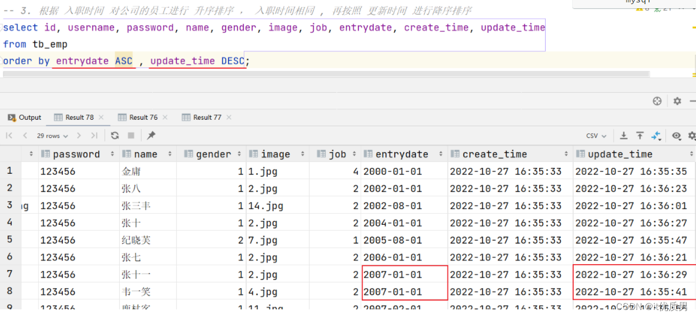Click the name cell 纪晓芙

[x=148, y=240]
